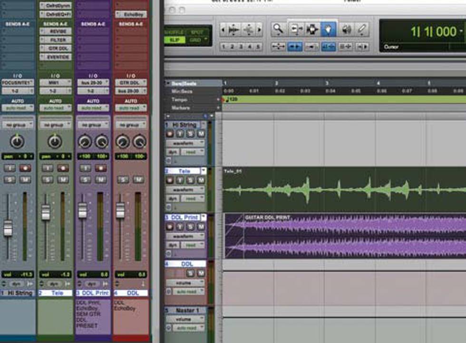The image size is (466, 343).
Task: Click the GUITAR DDL PRINT clip
Action: pos(345,235)
